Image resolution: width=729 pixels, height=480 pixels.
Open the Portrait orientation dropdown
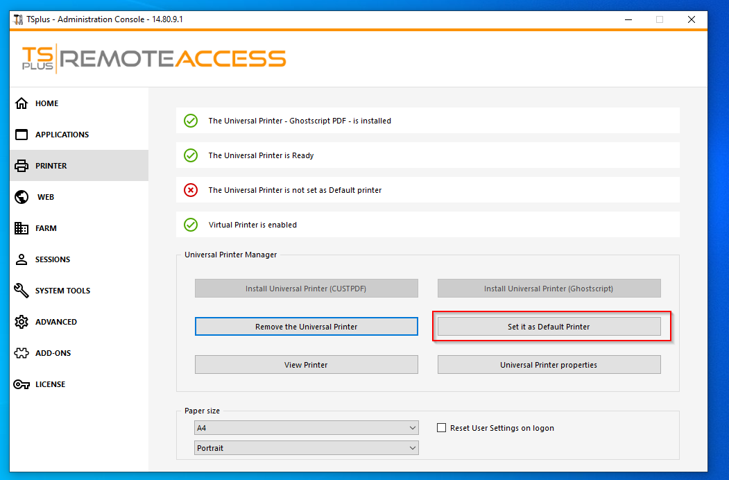307,448
